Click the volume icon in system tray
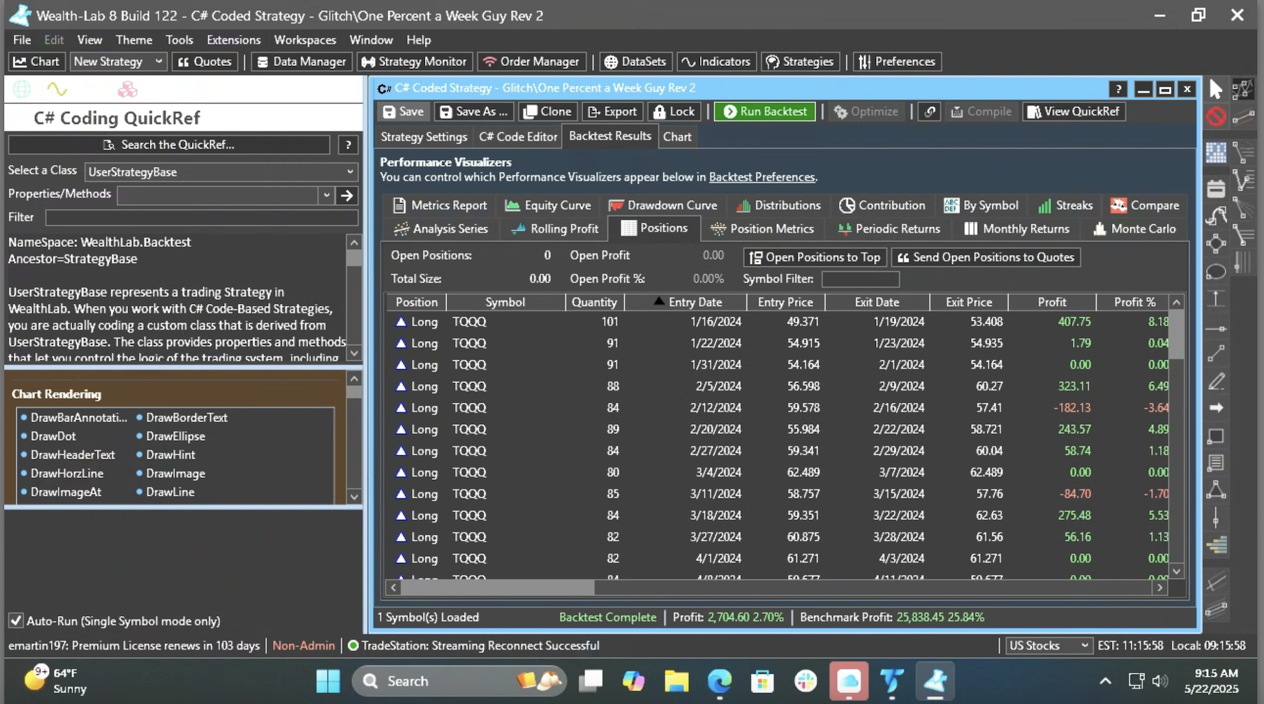This screenshot has height=704, width=1264. [1159, 681]
